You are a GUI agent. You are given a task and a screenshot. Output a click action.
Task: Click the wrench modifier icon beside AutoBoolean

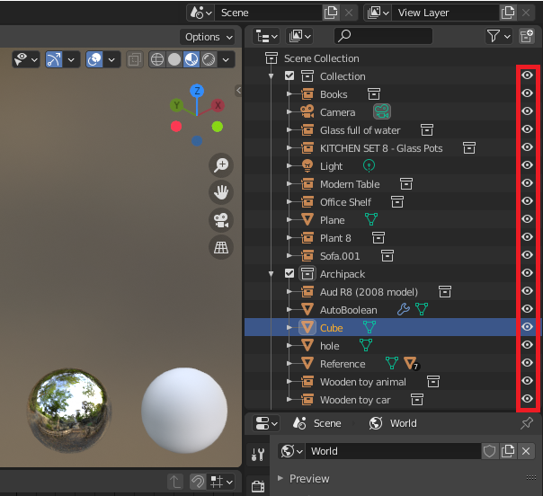tap(404, 310)
